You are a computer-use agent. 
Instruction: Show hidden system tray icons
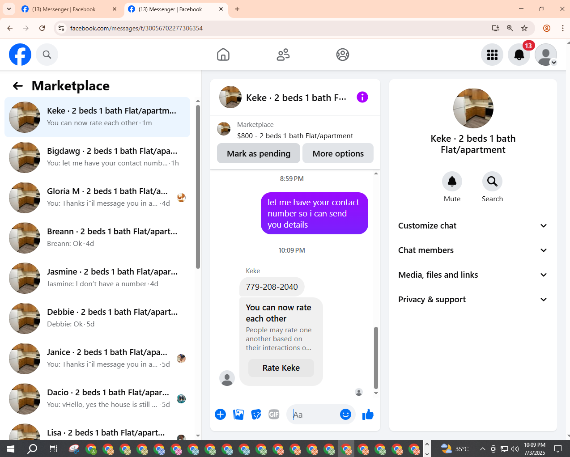tap(482, 449)
